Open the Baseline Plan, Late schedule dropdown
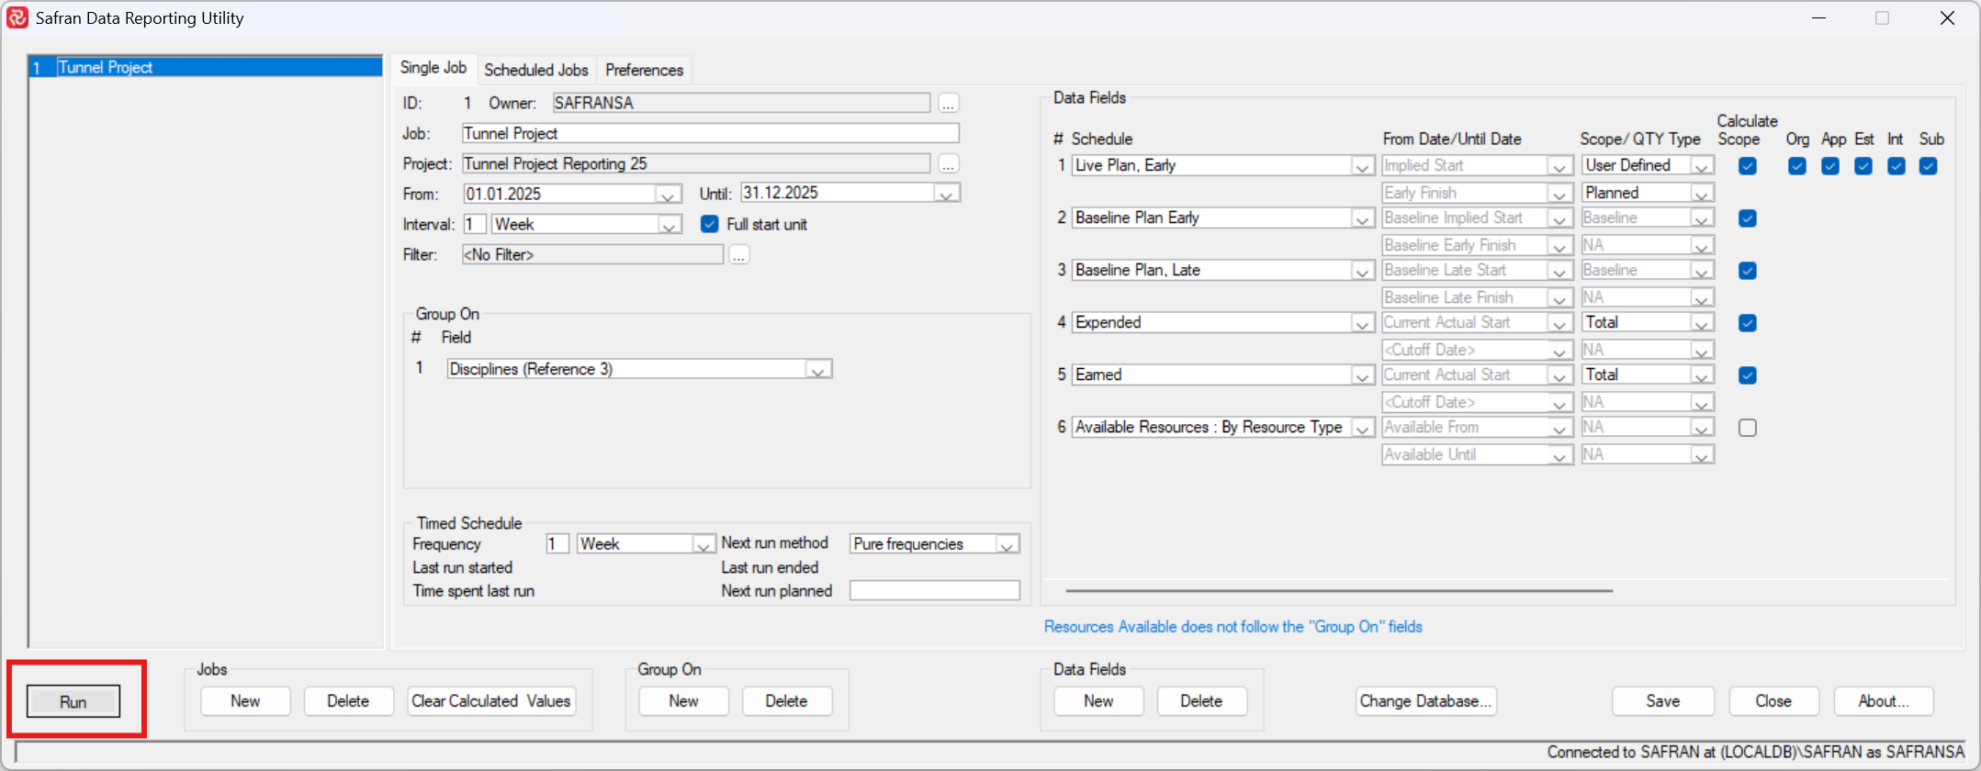The height and width of the screenshot is (771, 1981). 1363,271
